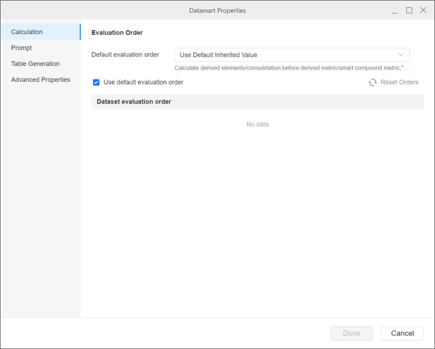This screenshot has width=435, height=349.
Task: Expand the dropdown chevron arrow for evaluation order
Action: click(x=401, y=55)
